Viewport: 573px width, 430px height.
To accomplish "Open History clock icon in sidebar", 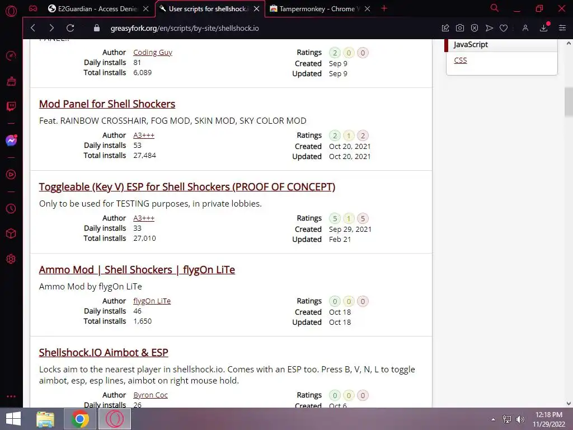I will pyautogui.click(x=11, y=208).
